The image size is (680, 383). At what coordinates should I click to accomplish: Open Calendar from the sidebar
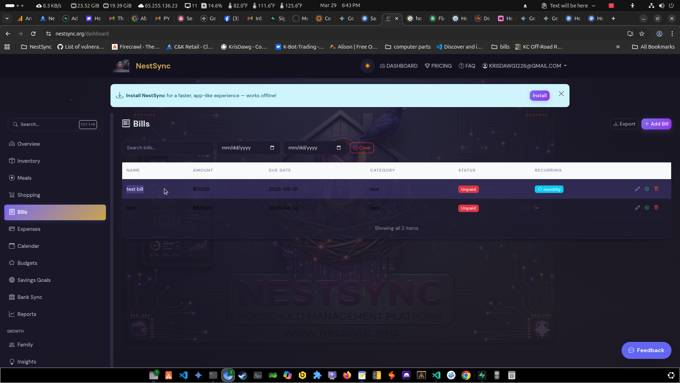click(28, 246)
